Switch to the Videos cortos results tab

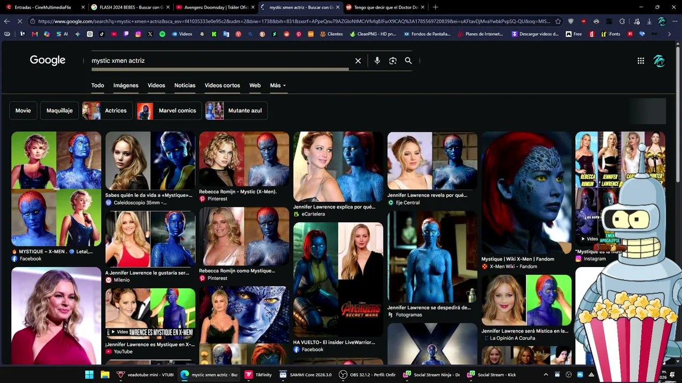coord(222,85)
